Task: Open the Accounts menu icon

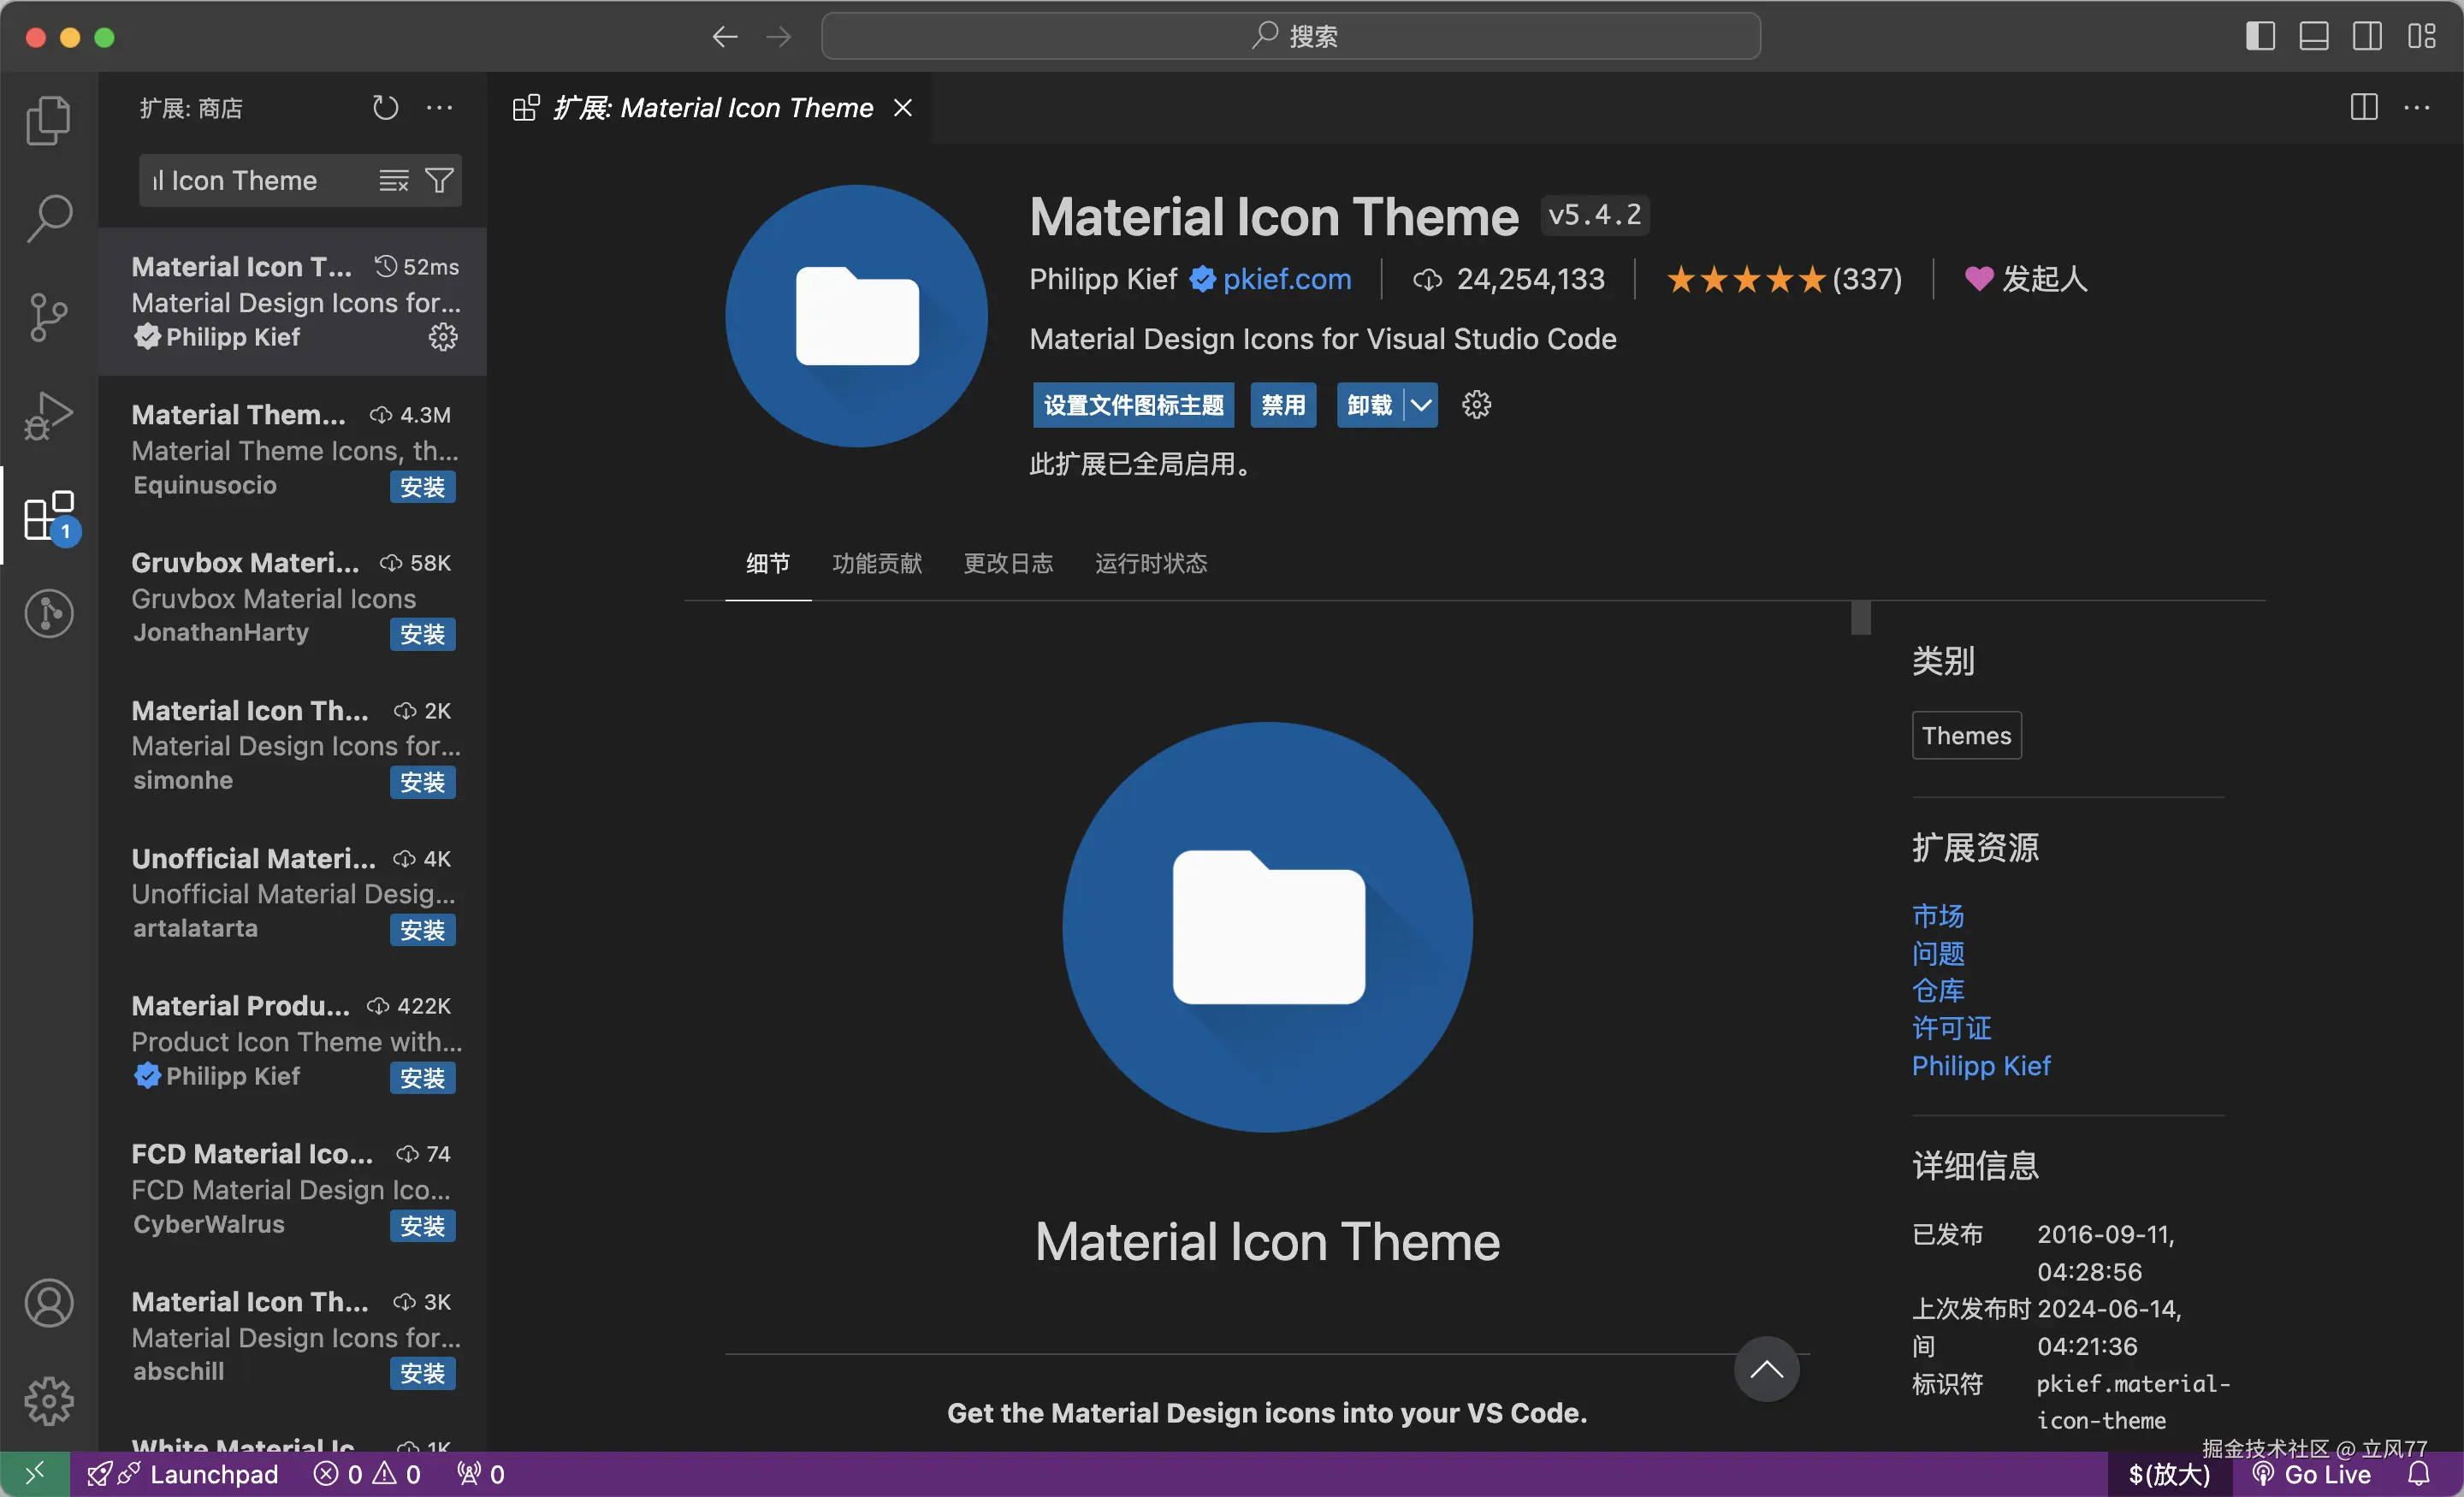Action: [48, 1303]
